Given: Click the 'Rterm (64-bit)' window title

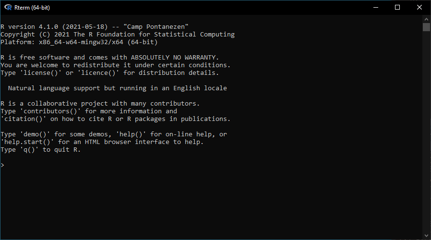Looking at the screenshot, I should pos(33,8).
